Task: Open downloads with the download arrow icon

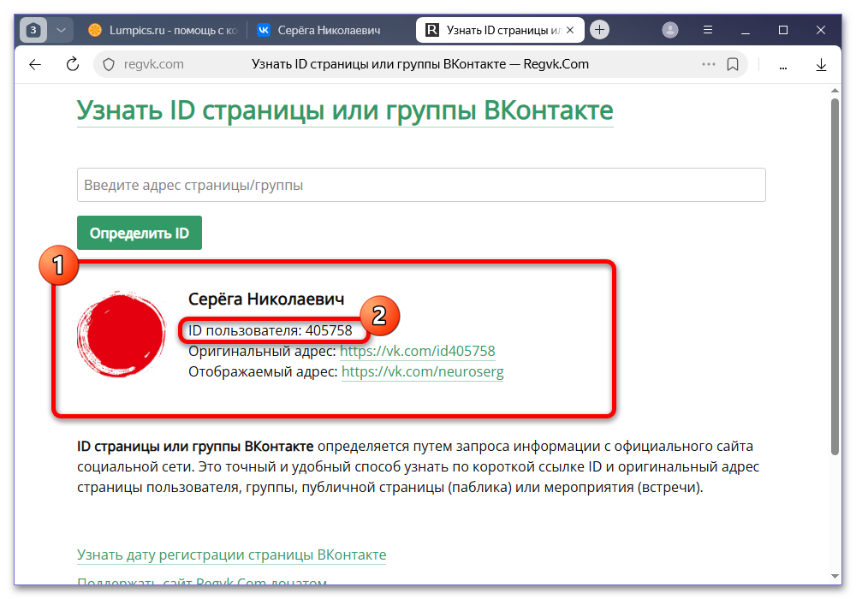Action: (x=821, y=65)
